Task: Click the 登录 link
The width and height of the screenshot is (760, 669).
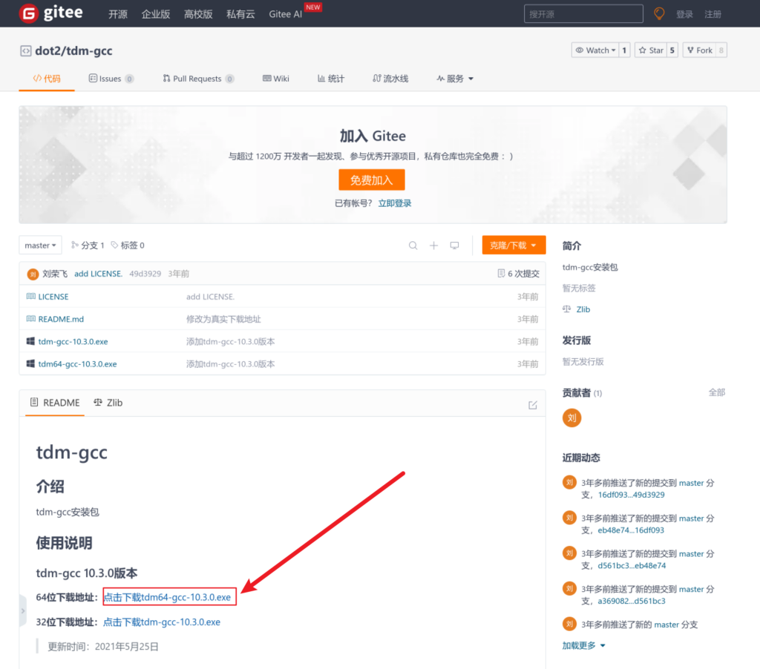Action: coord(684,15)
